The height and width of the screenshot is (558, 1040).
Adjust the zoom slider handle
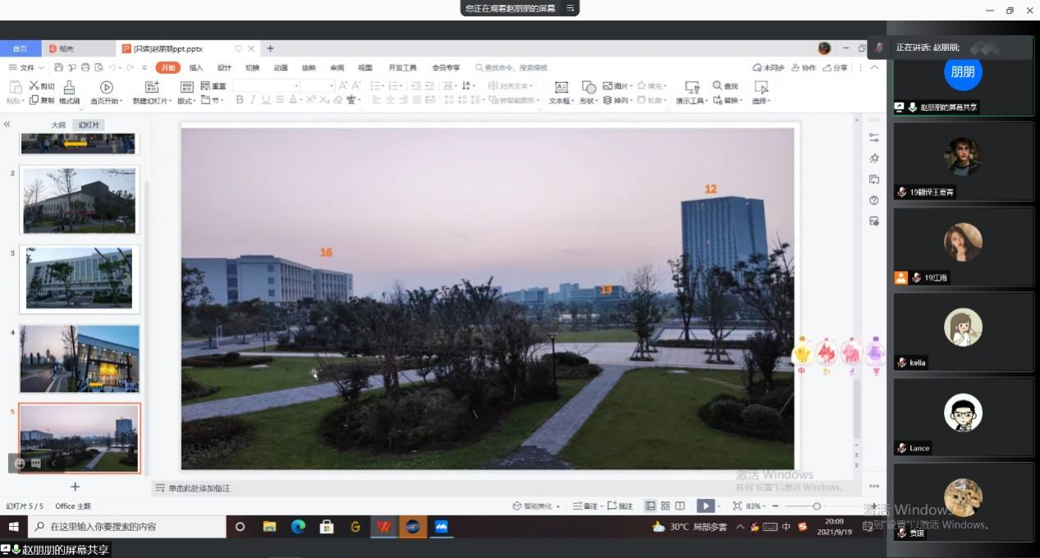coord(816,506)
